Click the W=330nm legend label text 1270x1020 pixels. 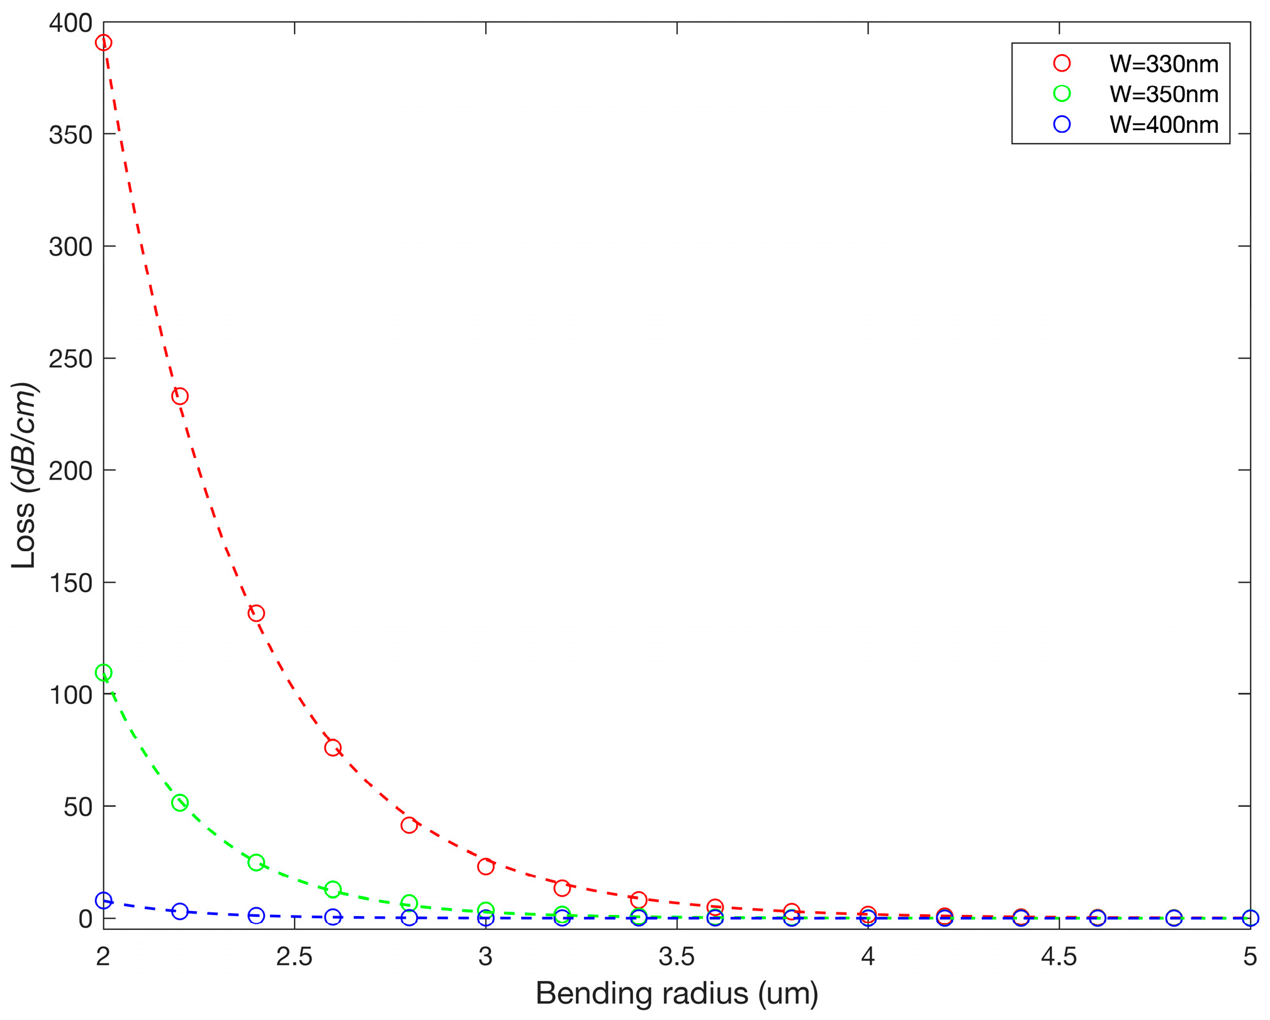tap(1164, 64)
